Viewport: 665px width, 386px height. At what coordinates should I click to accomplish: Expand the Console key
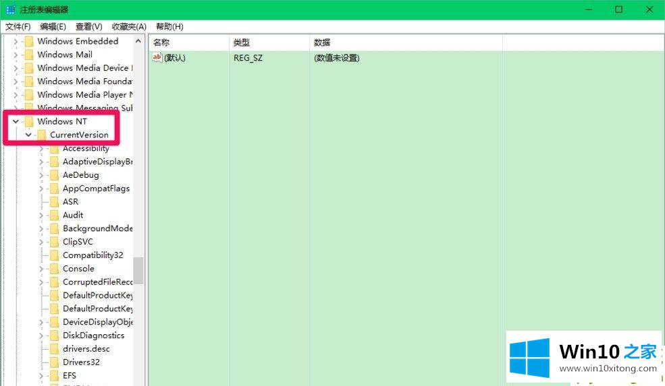[x=41, y=269]
